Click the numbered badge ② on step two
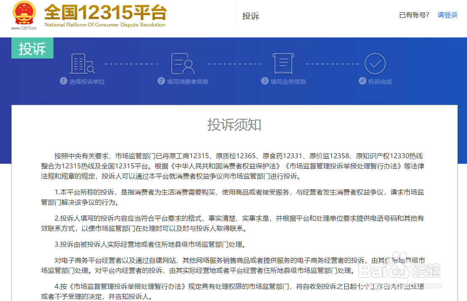Viewport: 467px width, 301px height. pos(160,81)
